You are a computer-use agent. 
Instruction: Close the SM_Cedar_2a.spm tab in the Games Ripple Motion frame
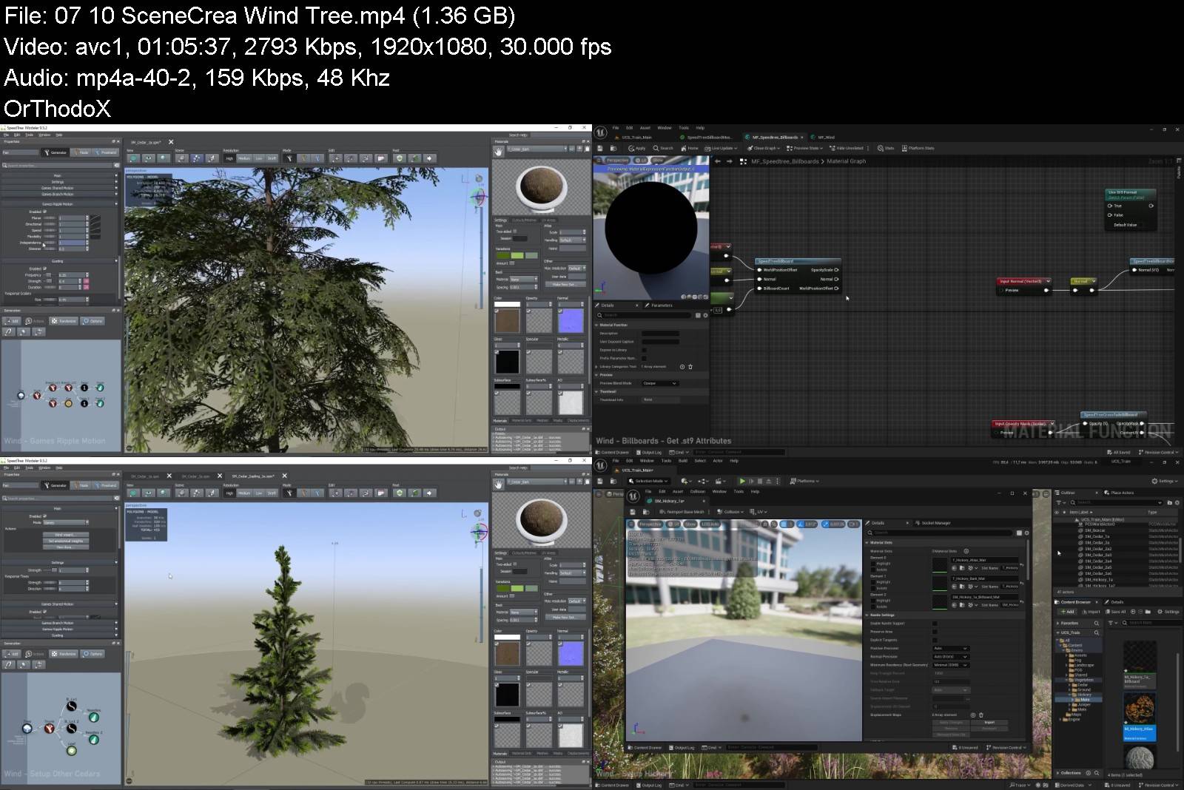[x=171, y=142]
